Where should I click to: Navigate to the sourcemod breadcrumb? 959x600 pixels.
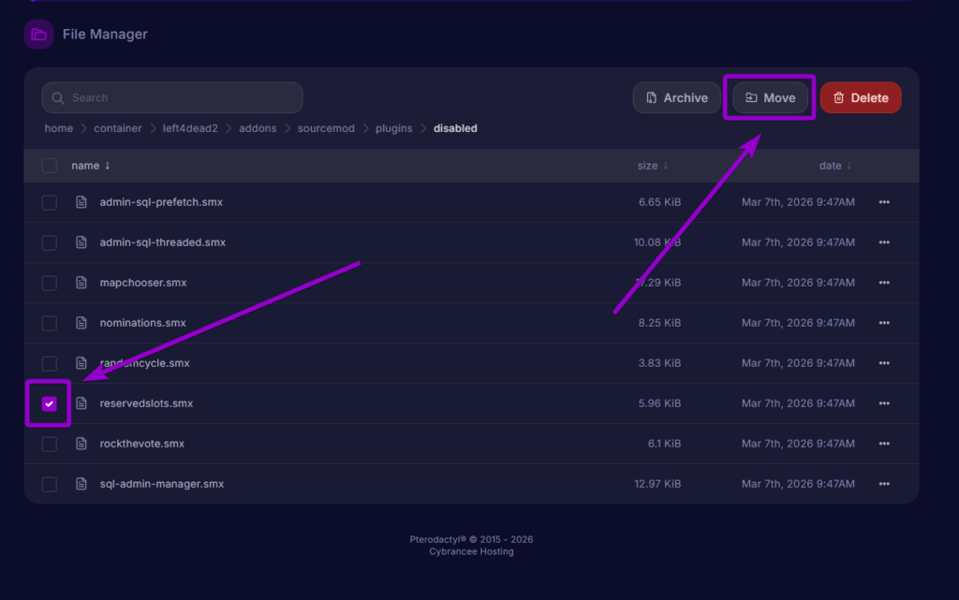326,128
